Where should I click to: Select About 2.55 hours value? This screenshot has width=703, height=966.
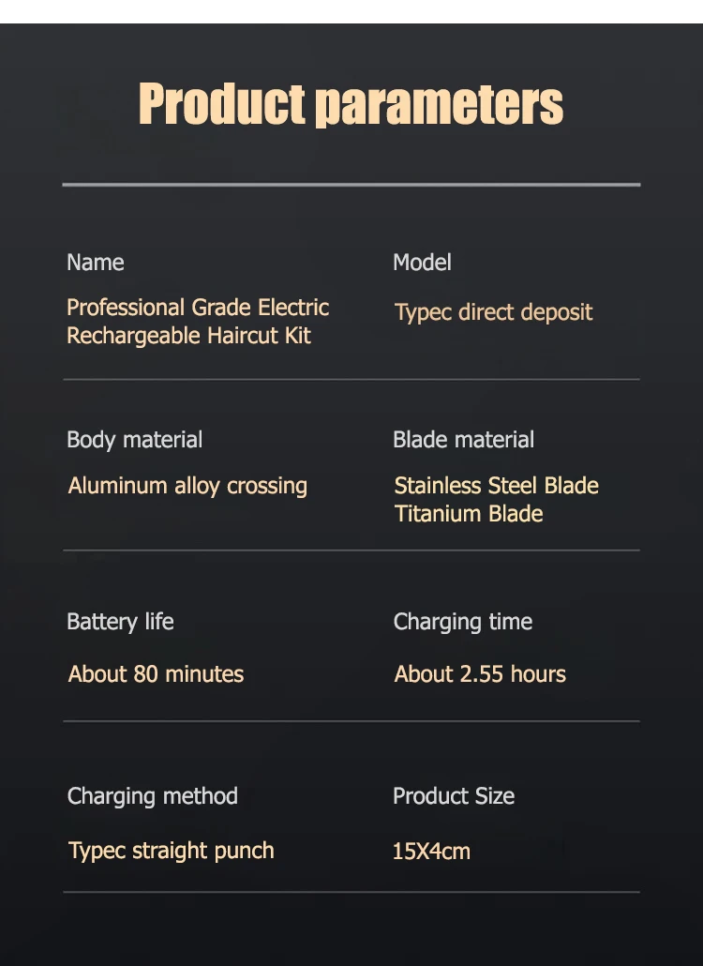pyautogui.click(x=480, y=674)
